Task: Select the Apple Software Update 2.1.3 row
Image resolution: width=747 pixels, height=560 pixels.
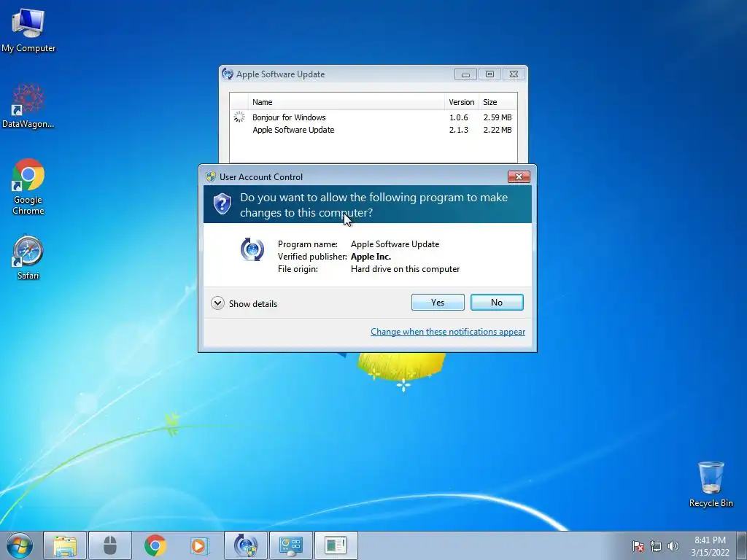Action: click(x=373, y=130)
